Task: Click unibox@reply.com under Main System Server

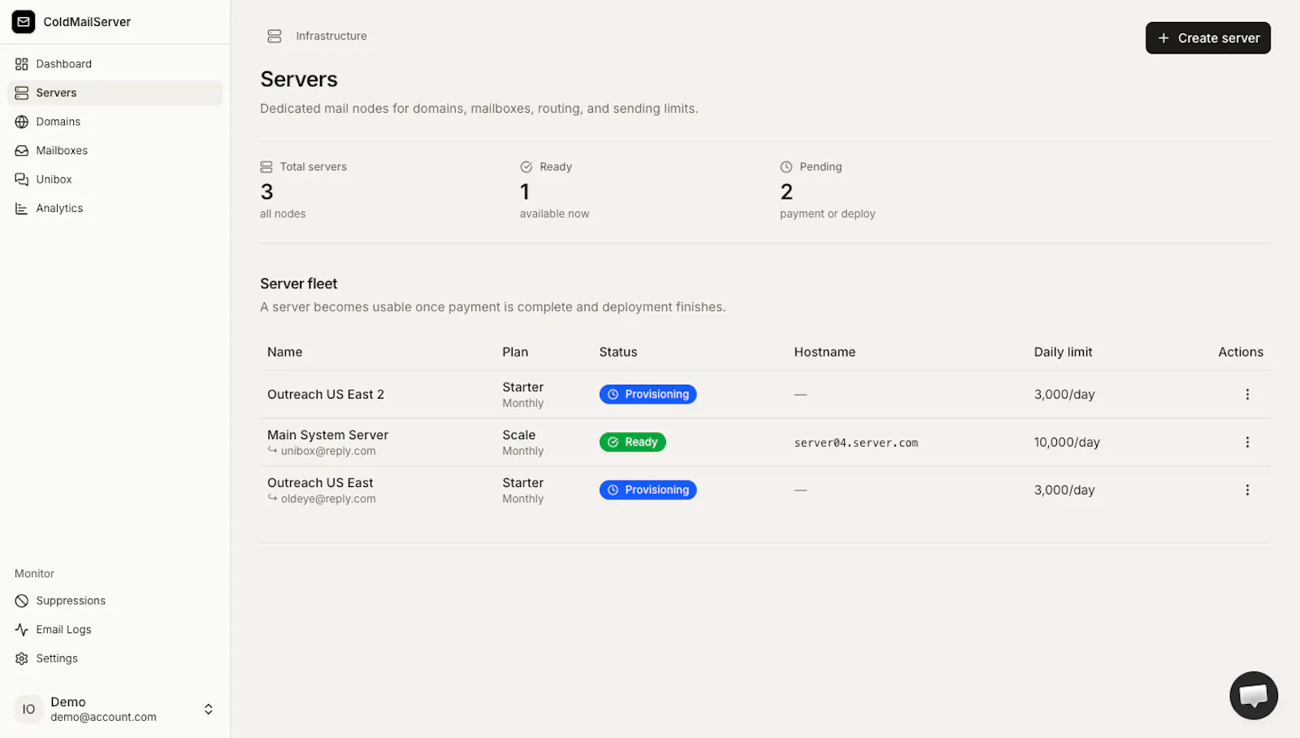Action: tap(328, 451)
